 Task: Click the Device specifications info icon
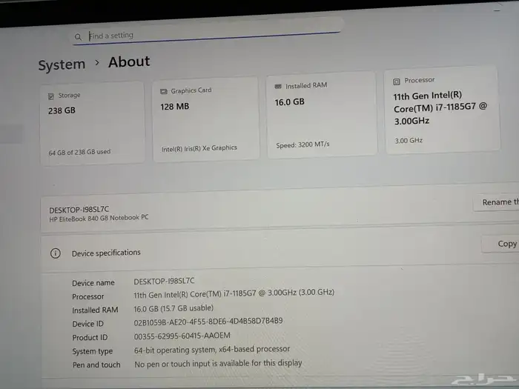(56, 253)
